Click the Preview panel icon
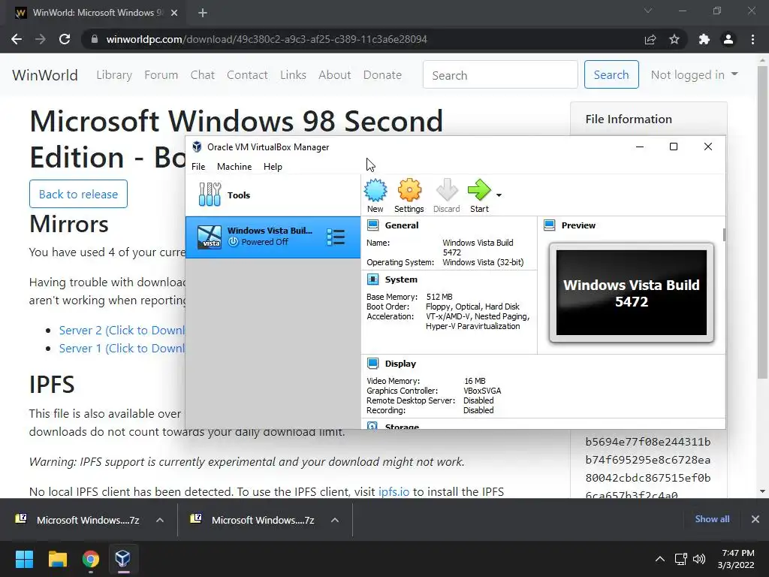This screenshot has height=577, width=769. tap(549, 225)
